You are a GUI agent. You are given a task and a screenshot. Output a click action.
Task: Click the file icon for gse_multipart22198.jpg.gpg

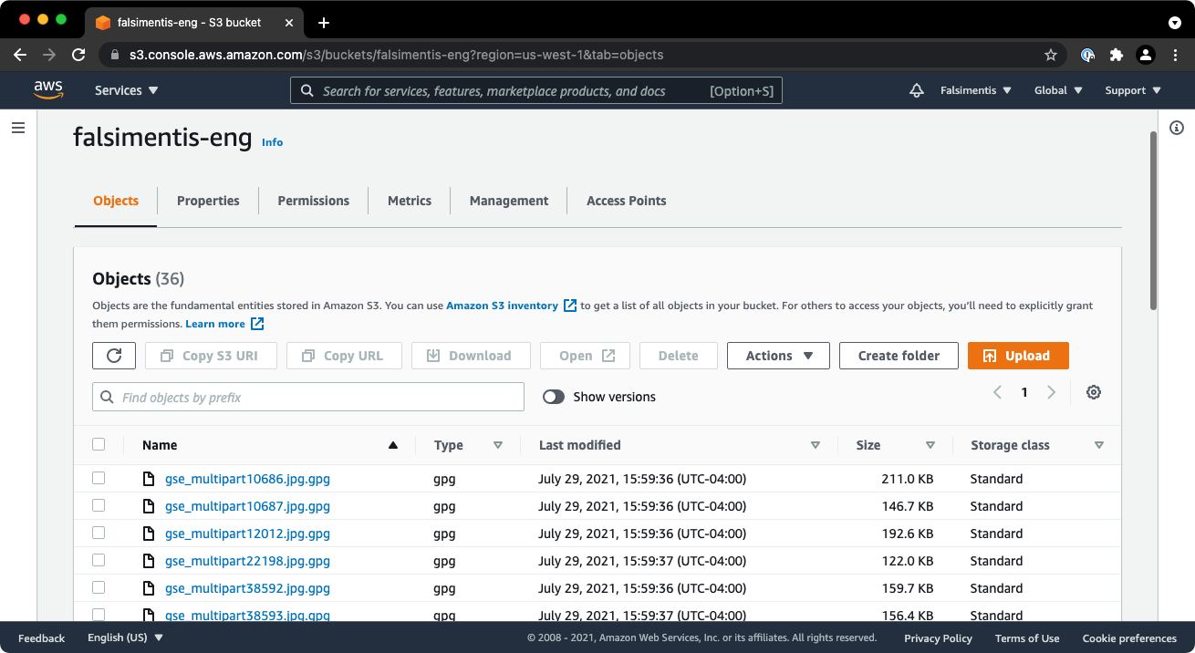point(149,561)
